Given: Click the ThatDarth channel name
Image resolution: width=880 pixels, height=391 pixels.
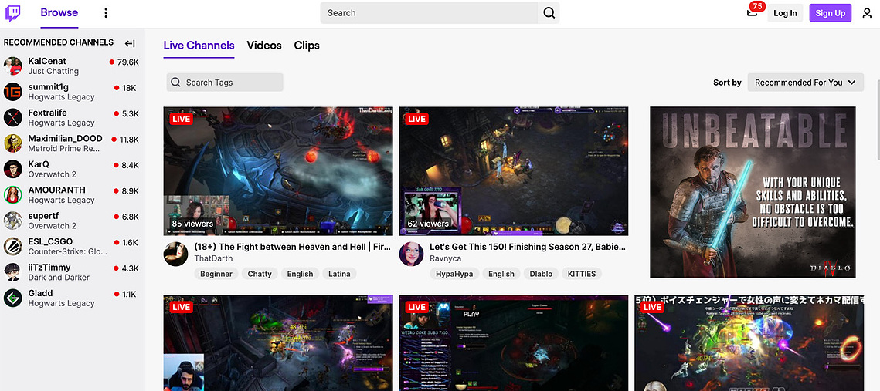Looking at the screenshot, I should click(x=213, y=258).
